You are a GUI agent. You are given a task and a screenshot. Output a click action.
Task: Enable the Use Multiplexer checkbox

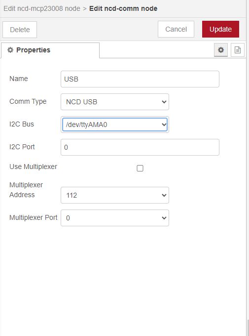click(140, 168)
